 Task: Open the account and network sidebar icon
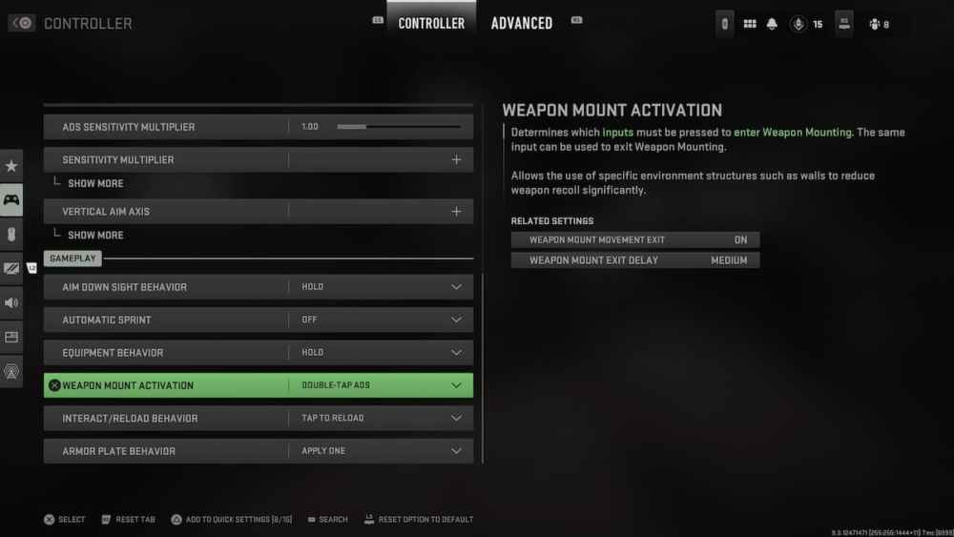(11, 371)
